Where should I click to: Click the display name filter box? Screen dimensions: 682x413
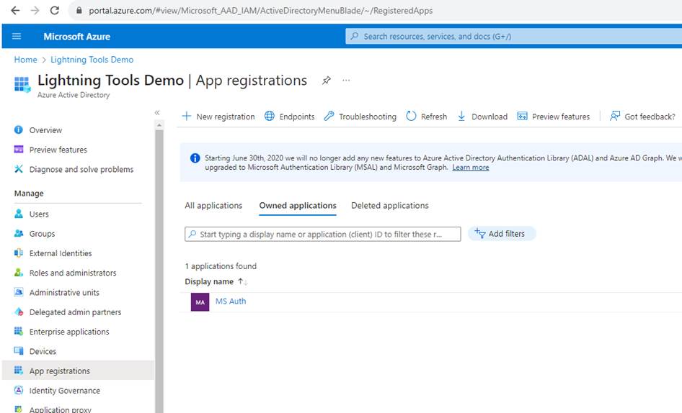point(322,234)
